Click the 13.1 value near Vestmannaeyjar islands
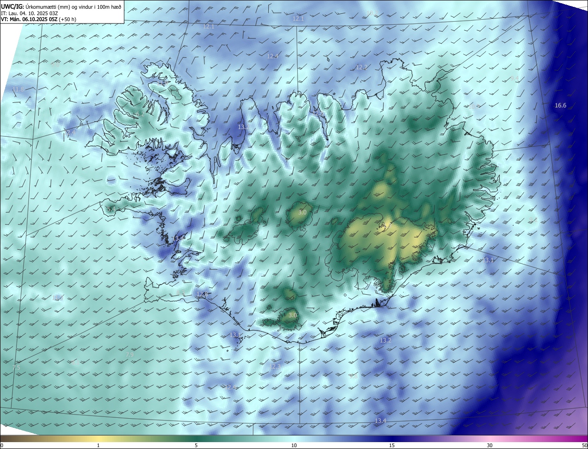The height and width of the screenshot is (449, 588). point(235,335)
